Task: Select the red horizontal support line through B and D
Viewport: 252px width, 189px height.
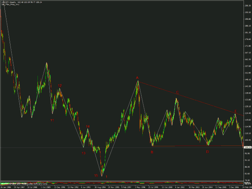Action: pos(198,146)
